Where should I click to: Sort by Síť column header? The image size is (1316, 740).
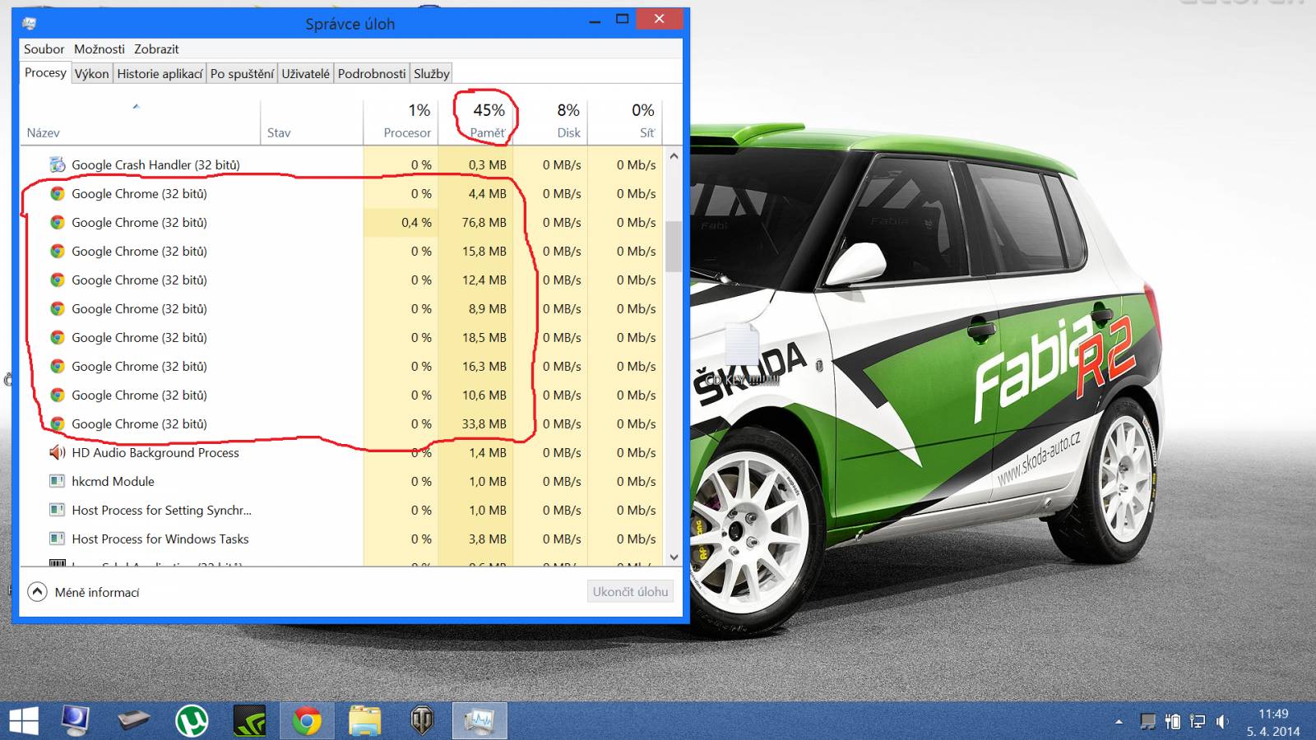625,121
